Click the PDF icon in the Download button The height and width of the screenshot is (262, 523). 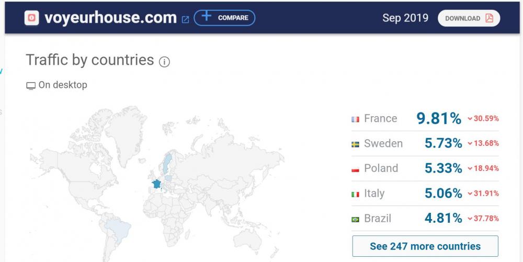(490, 18)
